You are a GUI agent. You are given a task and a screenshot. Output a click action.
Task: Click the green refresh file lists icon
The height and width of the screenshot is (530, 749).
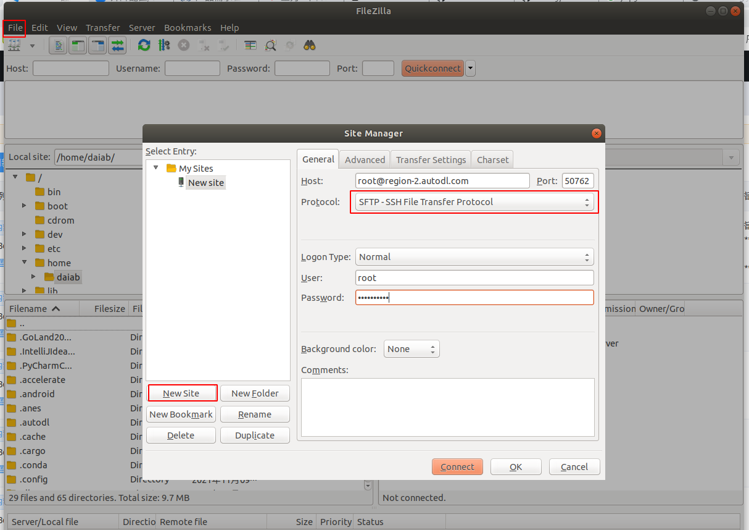point(144,46)
